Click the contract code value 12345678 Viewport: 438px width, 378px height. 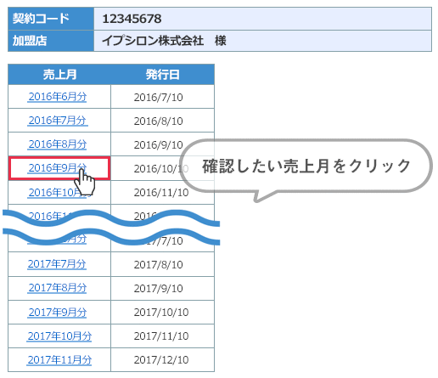(x=132, y=19)
